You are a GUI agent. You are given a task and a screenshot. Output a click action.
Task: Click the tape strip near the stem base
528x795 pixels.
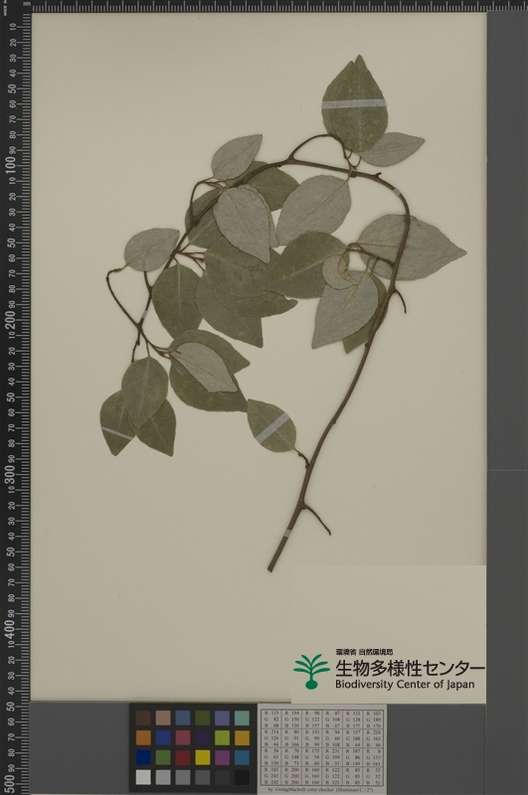coord(287,533)
